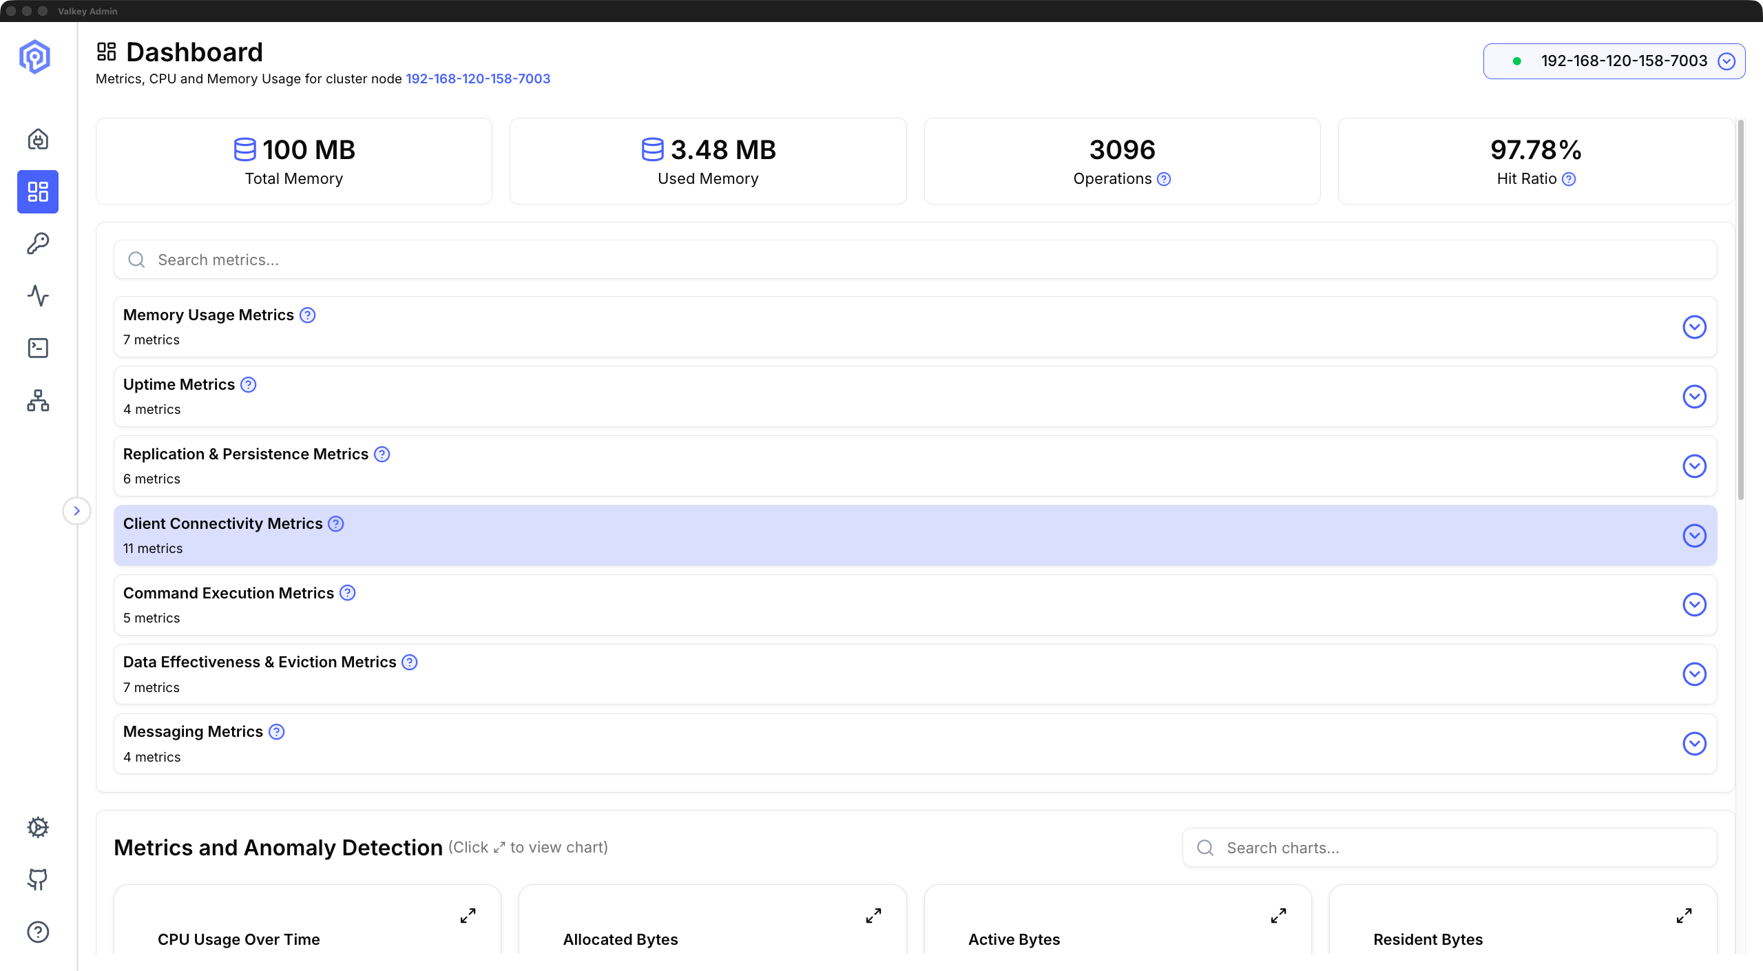Click the Active Bytes chart title

pyautogui.click(x=1014, y=940)
